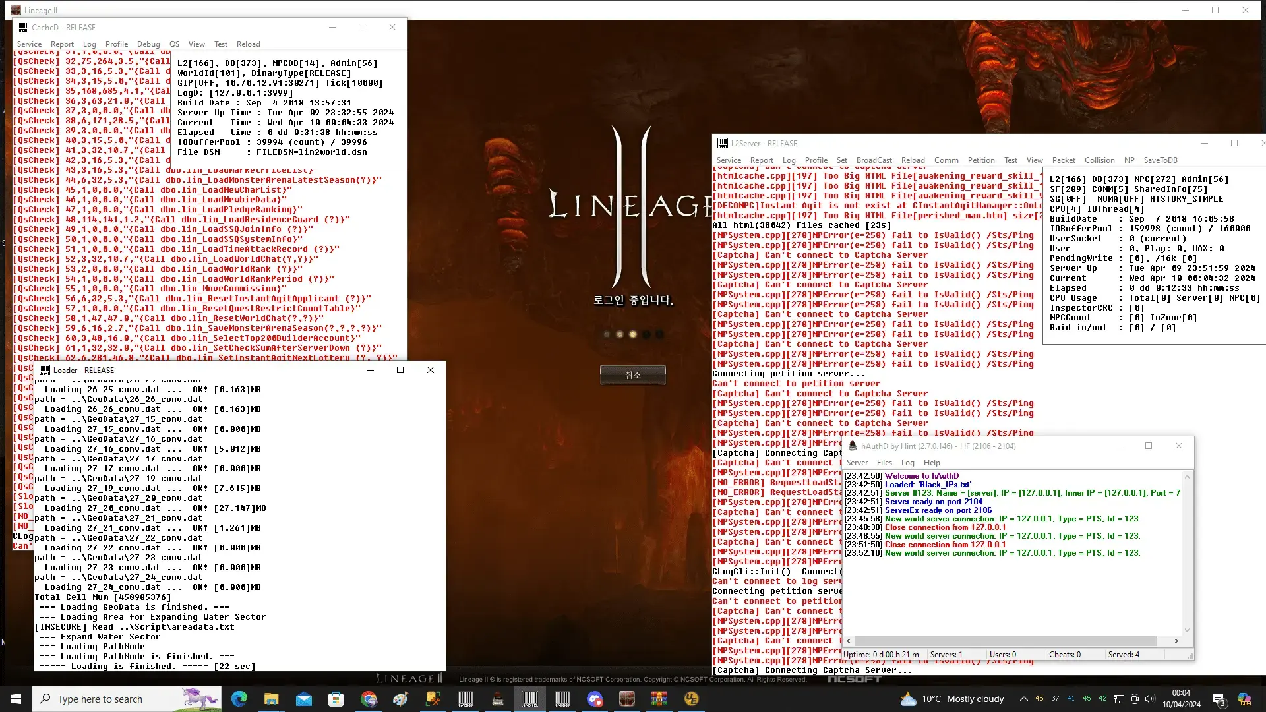Click the blue tray temperature reading 41

pos(1071,698)
